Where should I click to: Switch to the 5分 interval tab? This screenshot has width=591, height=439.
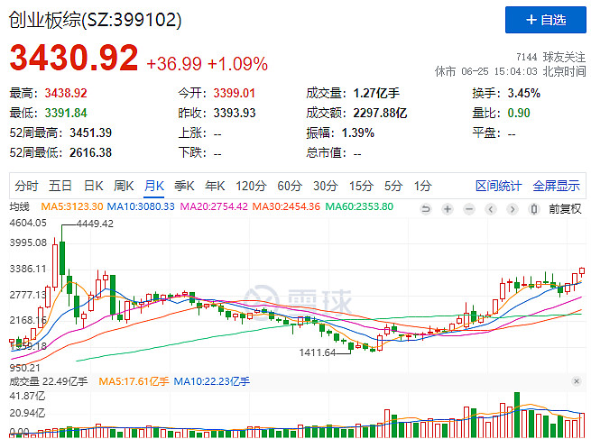coord(393,186)
